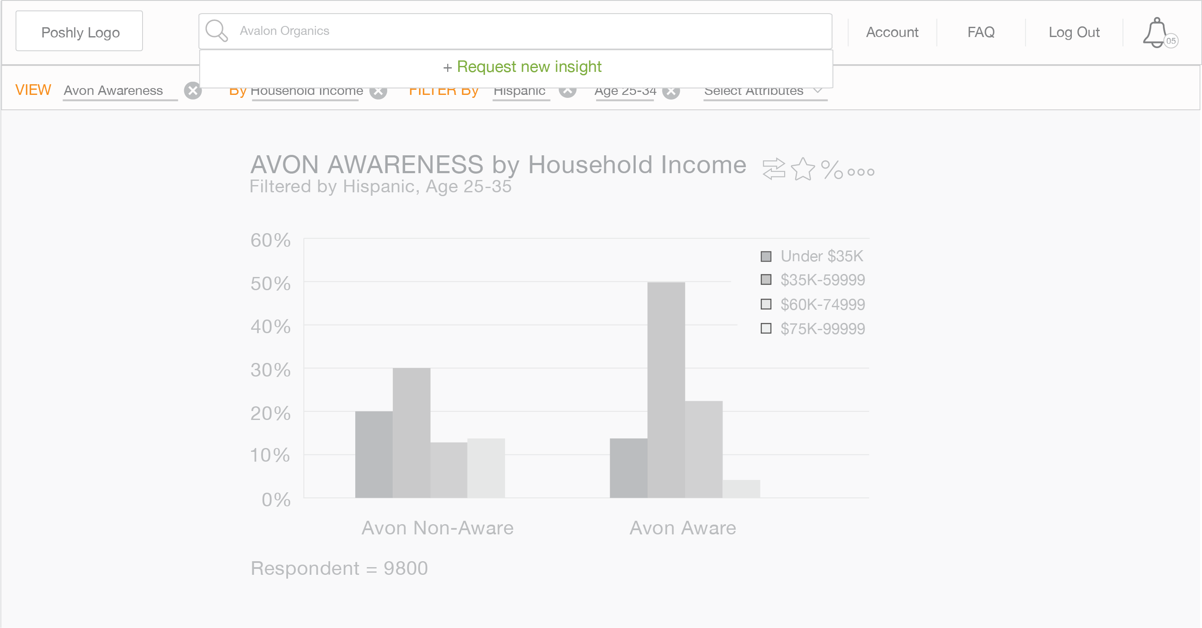Toggle the $35K-59999 legend checkbox
1202x628 pixels.
click(x=766, y=280)
